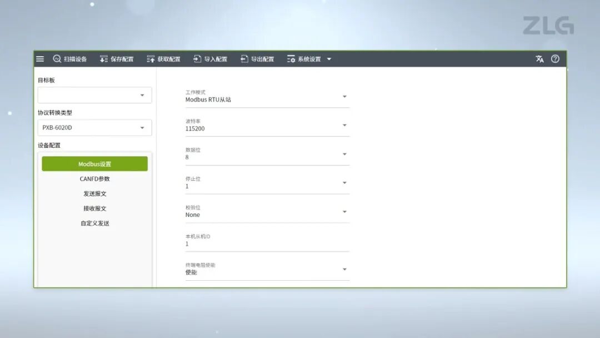
Task: Open the 目标板 dropdown
Action: pyautogui.click(x=94, y=95)
